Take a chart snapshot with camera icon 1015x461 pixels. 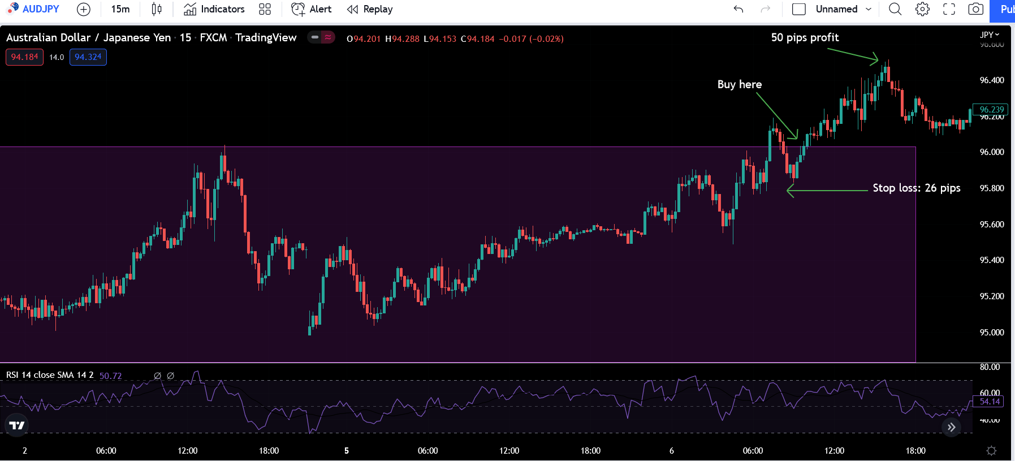pyautogui.click(x=975, y=9)
